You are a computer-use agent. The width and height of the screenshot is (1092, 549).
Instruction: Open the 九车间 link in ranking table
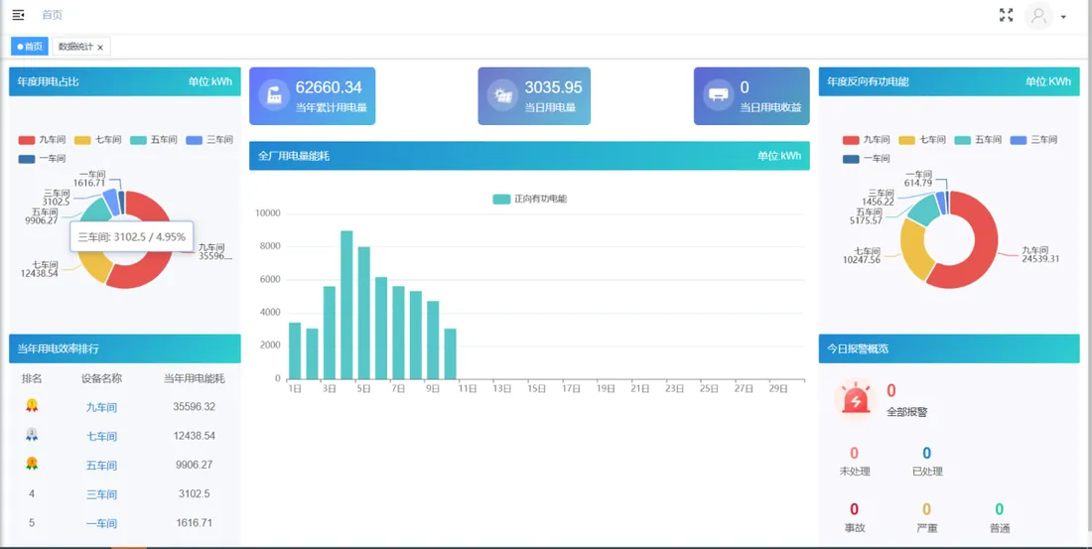[x=101, y=408]
